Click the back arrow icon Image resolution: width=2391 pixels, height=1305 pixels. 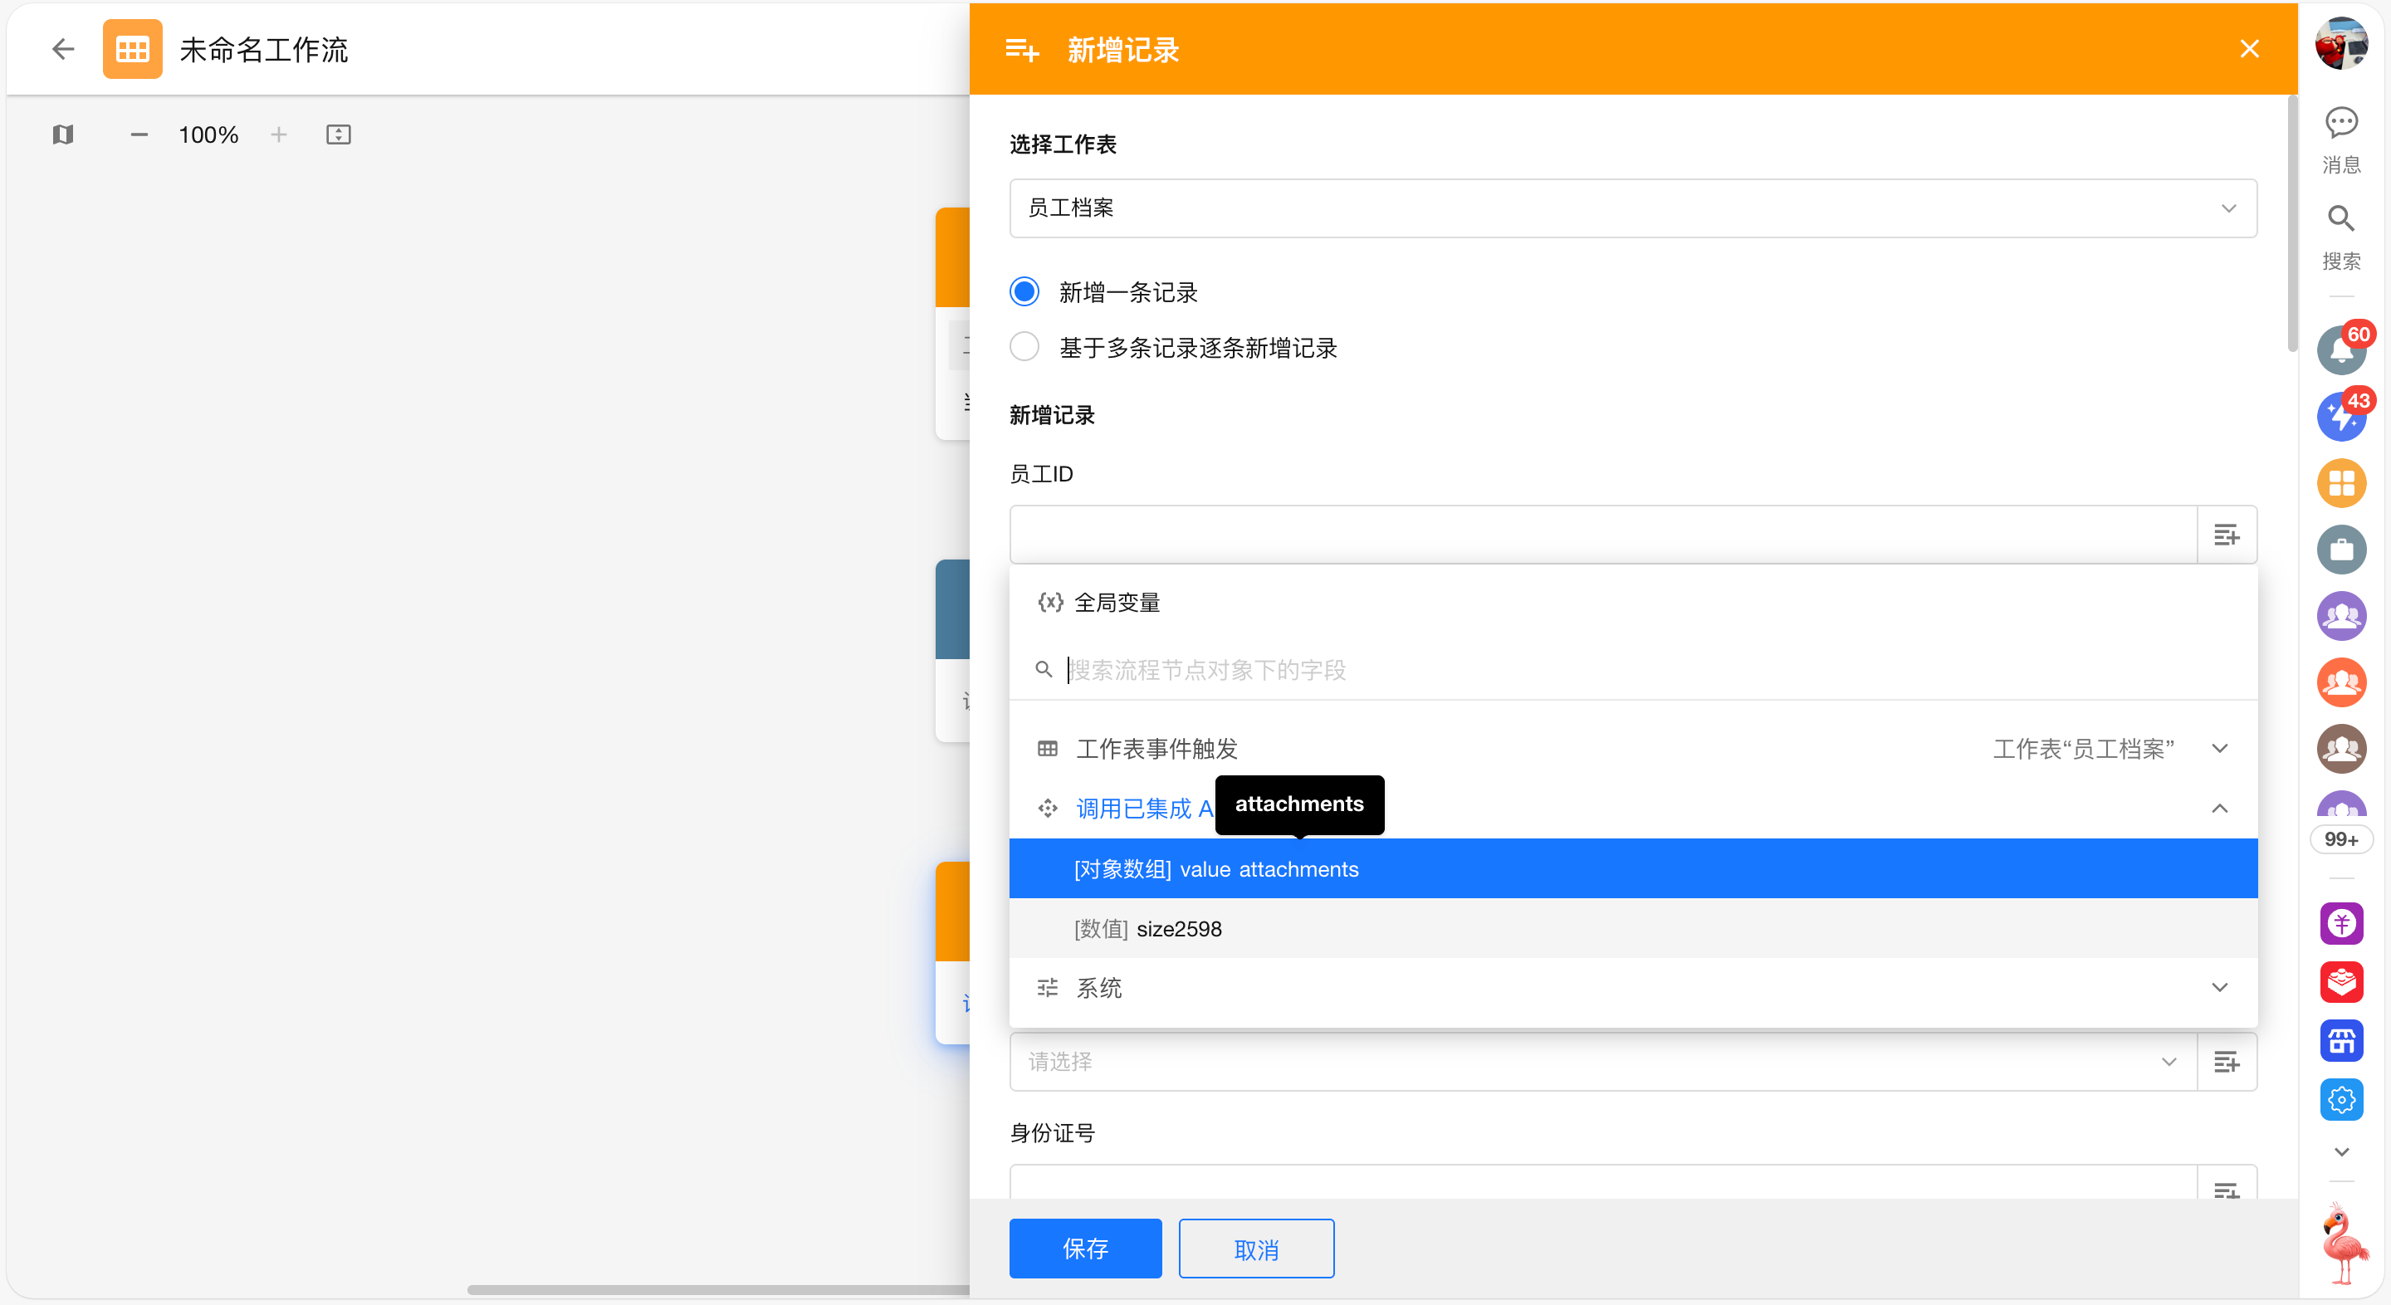pos(62,49)
